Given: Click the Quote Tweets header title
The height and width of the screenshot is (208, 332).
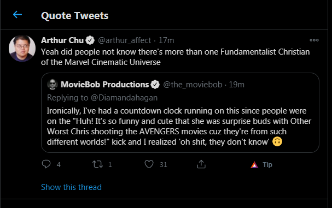Looking at the screenshot, I should click(75, 16).
